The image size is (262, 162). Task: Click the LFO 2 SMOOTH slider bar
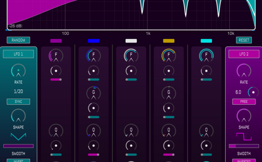pyautogui.click(x=244, y=146)
